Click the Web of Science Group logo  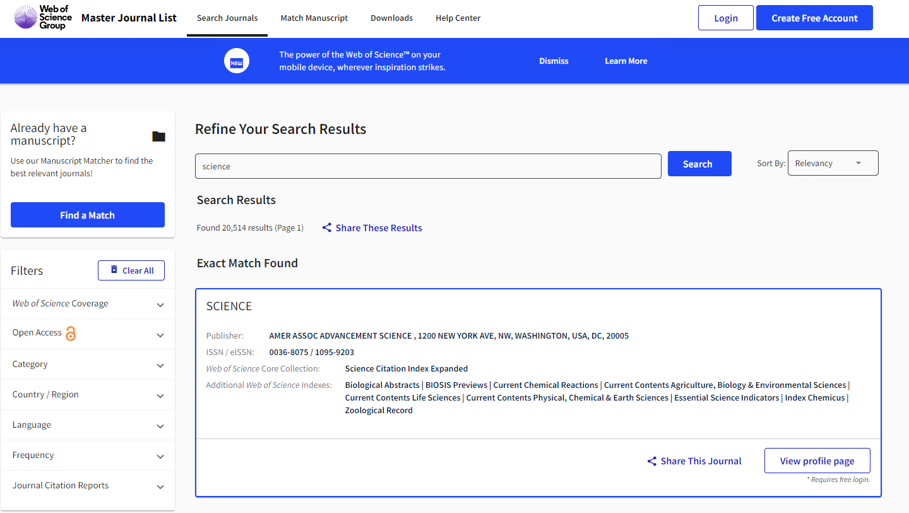point(43,17)
